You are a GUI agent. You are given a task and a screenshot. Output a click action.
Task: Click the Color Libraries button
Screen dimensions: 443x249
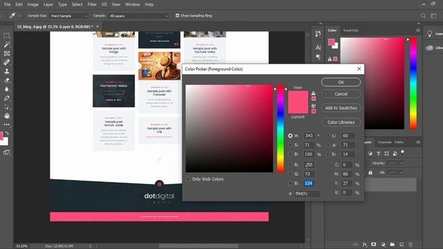coord(341,122)
